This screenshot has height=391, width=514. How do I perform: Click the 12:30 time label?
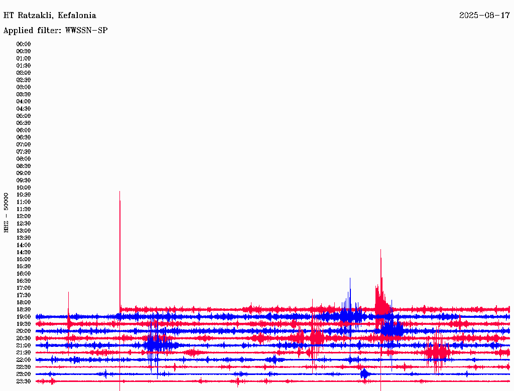pyautogui.click(x=24, y=224)
